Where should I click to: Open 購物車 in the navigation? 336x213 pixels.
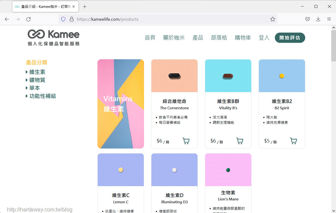pos(243,38)
